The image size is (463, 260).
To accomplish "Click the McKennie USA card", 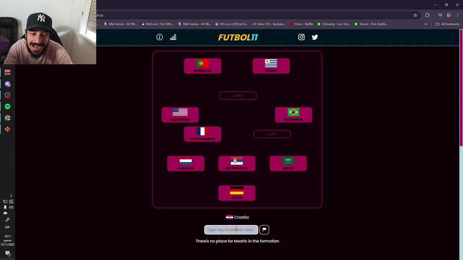I will point(180,115).
